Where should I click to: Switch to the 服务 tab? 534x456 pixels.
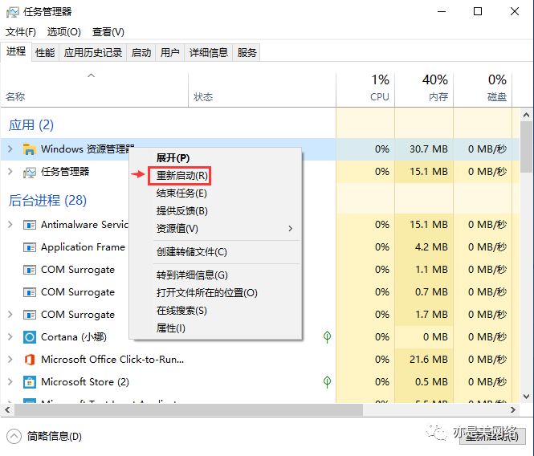[x=247, y=53]
